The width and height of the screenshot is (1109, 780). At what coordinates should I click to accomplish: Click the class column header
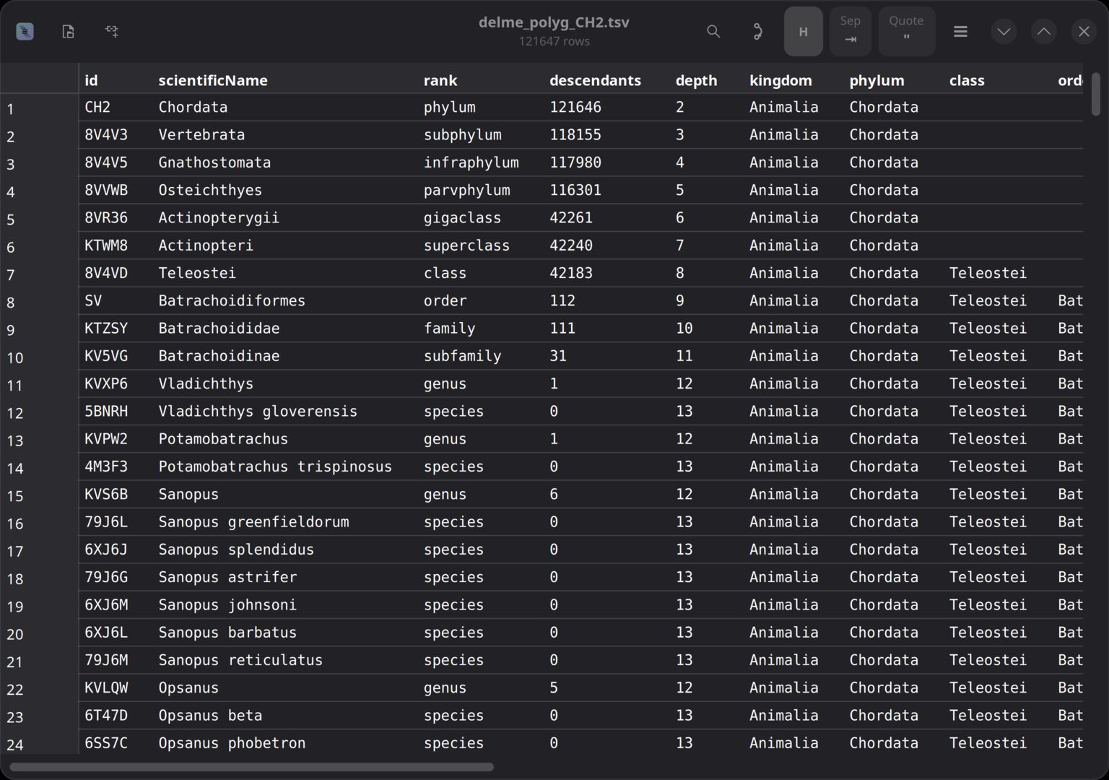pos(967,80)
